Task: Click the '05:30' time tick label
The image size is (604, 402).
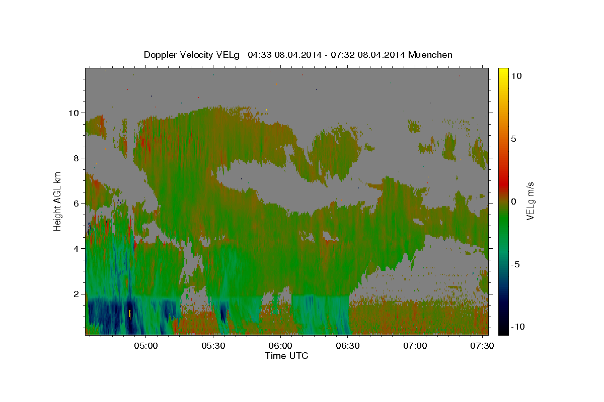Action: (214, 346)
